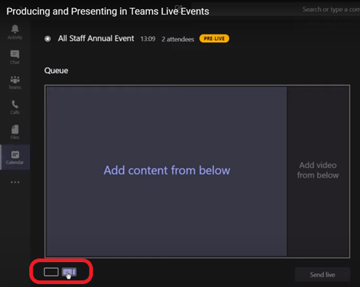The height and width of the screenshot is (287, 360).
Task: Go to the Teams section
Action: [15, 83]
